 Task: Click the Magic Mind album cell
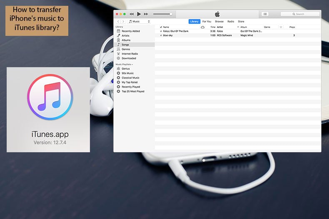(x=247, y=35)
